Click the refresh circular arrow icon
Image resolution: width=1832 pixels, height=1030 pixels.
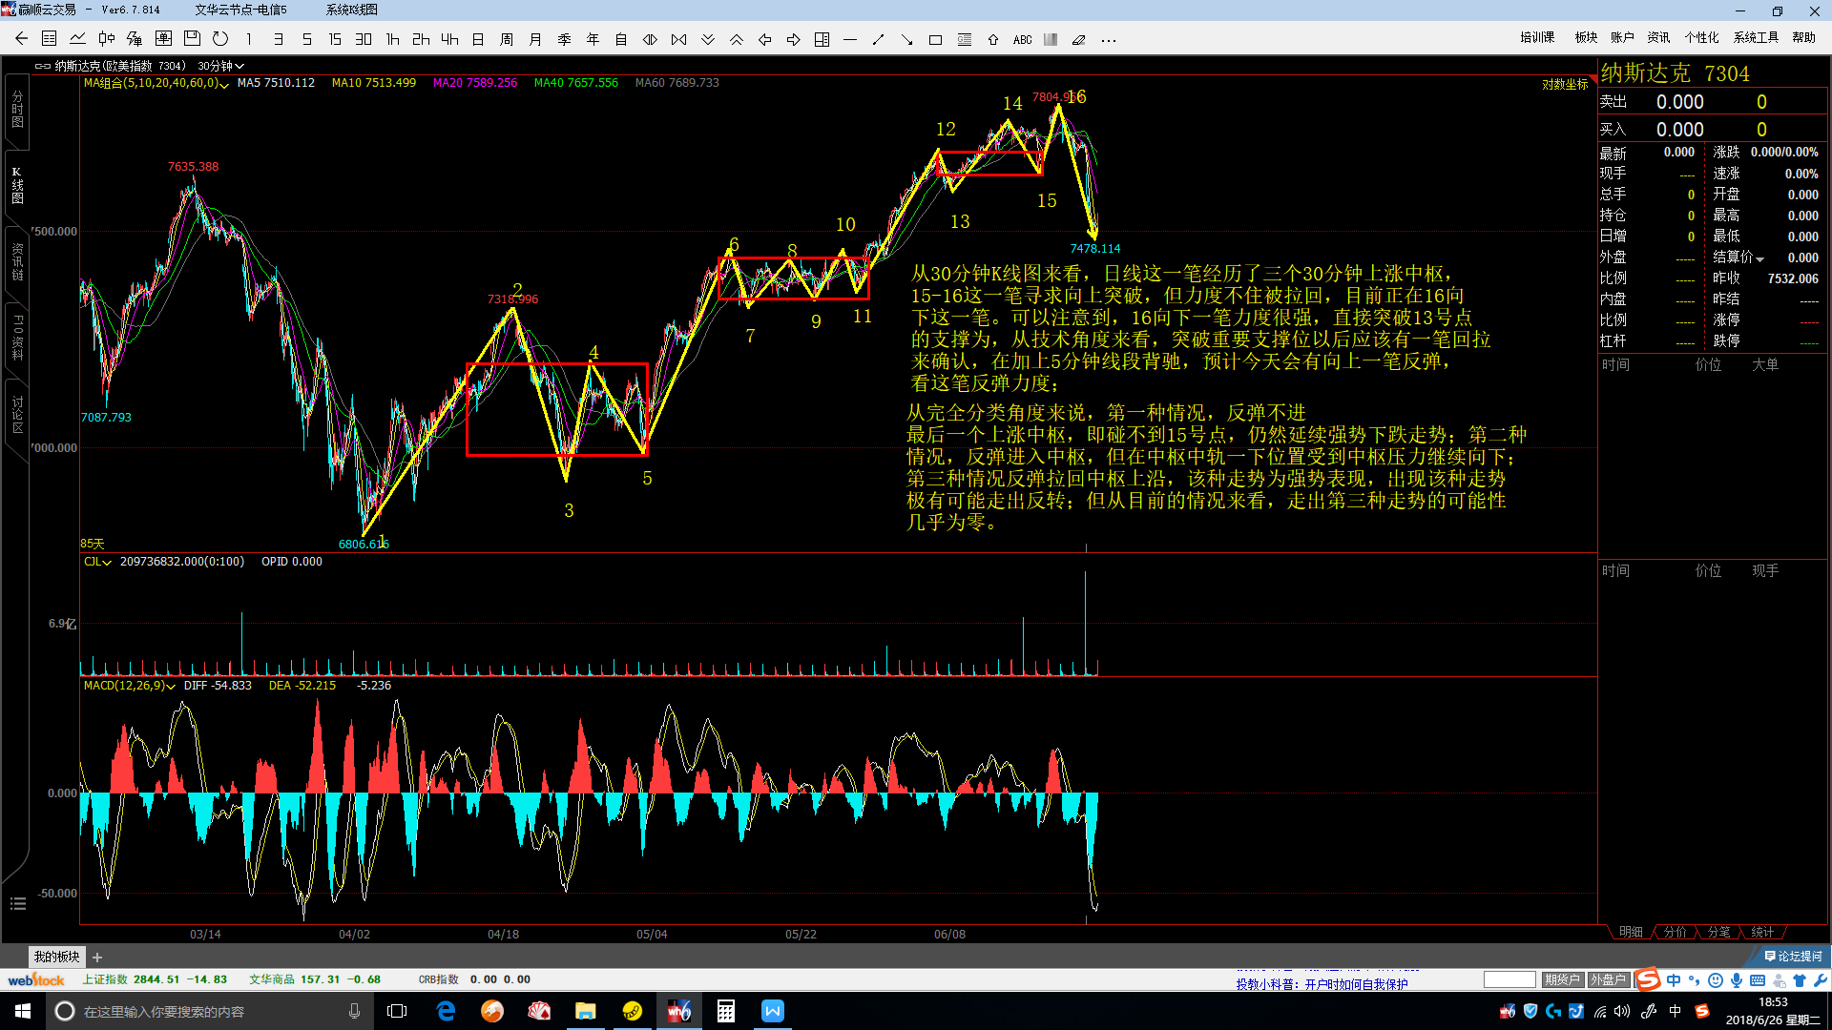pyautogui.click(x=220, y=39)
